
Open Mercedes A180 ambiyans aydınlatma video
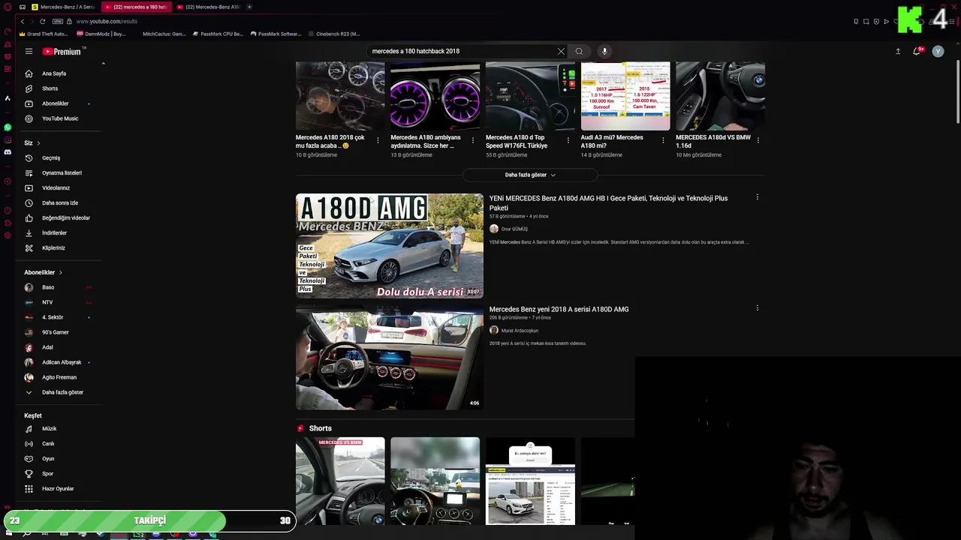click(435, 96)
